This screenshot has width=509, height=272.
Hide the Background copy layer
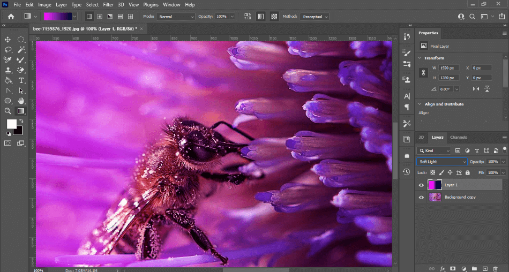click(421, 198)
